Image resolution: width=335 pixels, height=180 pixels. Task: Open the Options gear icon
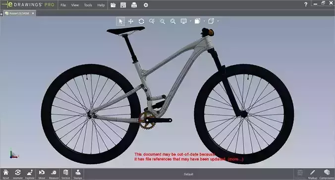(146, 5)
